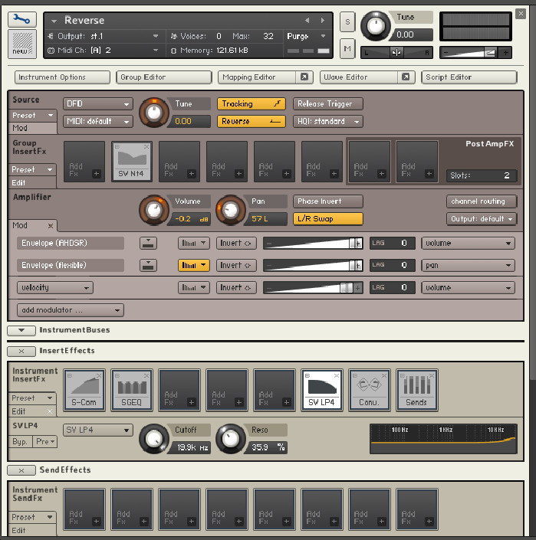Go to previous instrument with left arrow
The image size is (536, 540).
(x=307, y=21)
